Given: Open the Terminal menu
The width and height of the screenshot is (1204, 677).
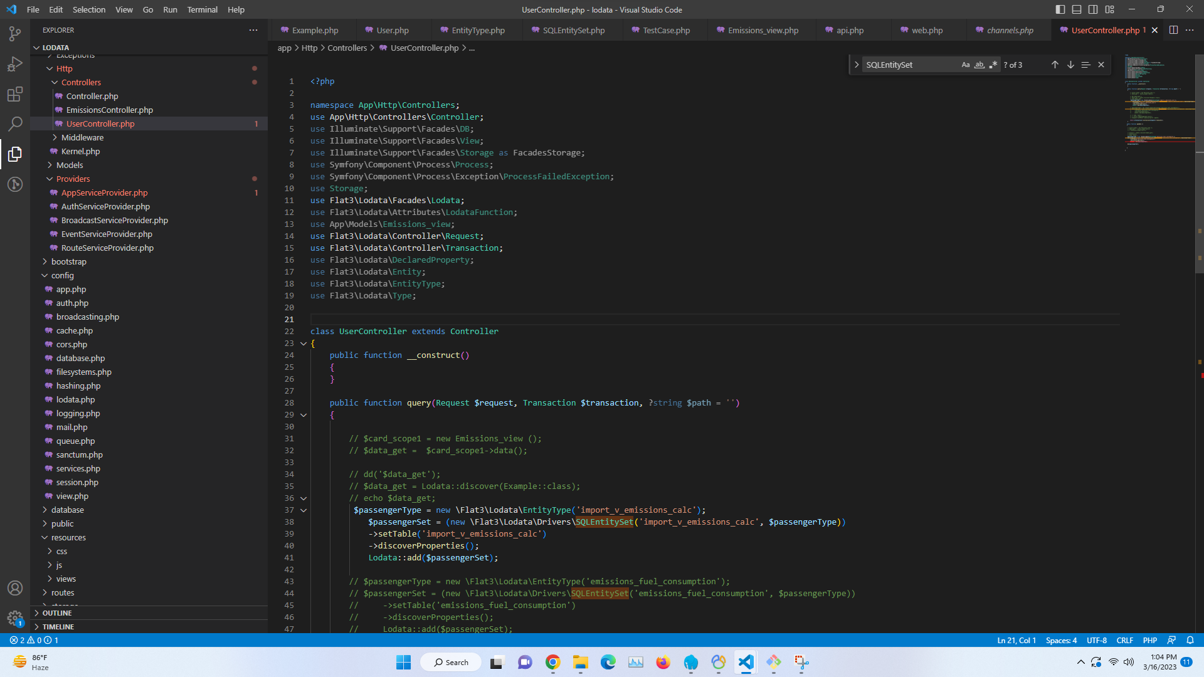Looking at the screenshot, I should click(202, 9).
